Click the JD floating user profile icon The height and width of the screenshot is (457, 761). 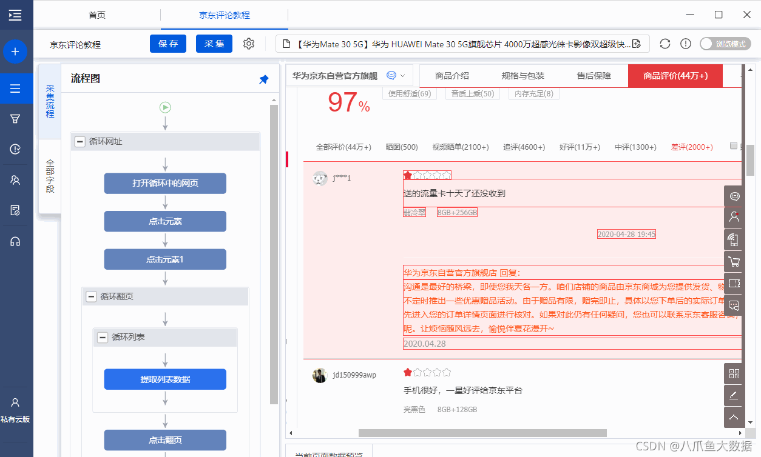734,218
